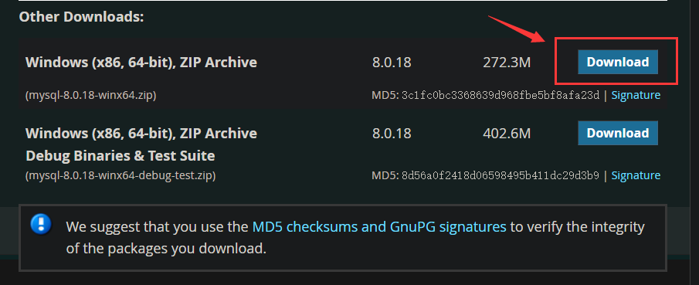Click the mysql-8.0.18-winx64.zip filename text
This screenshot has height=285, width=699.
[91, 95]
